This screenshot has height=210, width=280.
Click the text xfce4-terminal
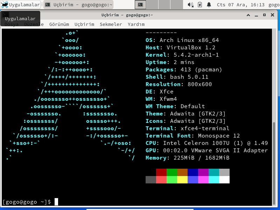(x=205, y=128)
